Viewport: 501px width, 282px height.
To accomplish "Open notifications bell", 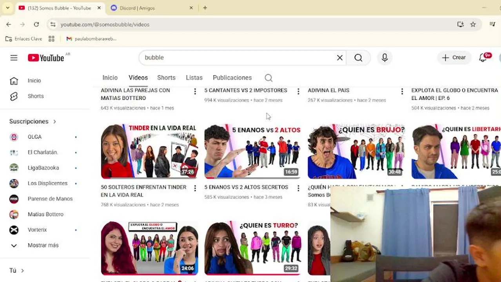I will point(483,58).
